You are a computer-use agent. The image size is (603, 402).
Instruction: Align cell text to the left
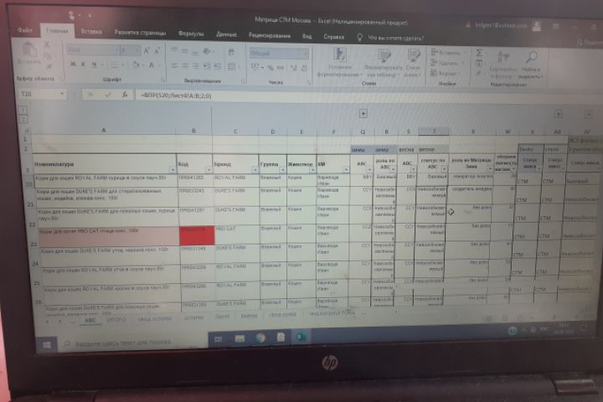tap(174, 66)
